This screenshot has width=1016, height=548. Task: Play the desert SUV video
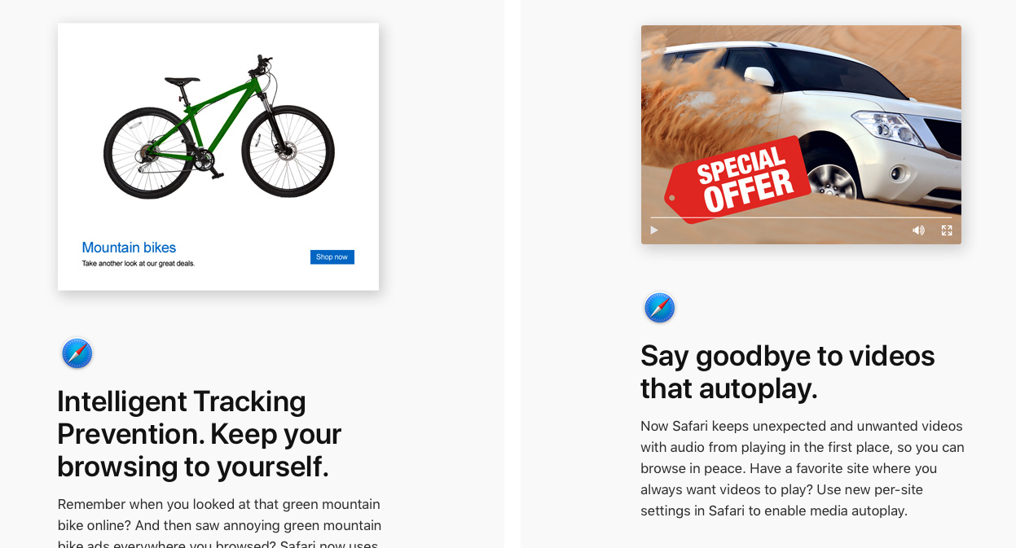click(x=653, y=230)
